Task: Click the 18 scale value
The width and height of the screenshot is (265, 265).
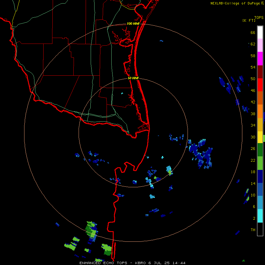Action: (x=253, y=172)
